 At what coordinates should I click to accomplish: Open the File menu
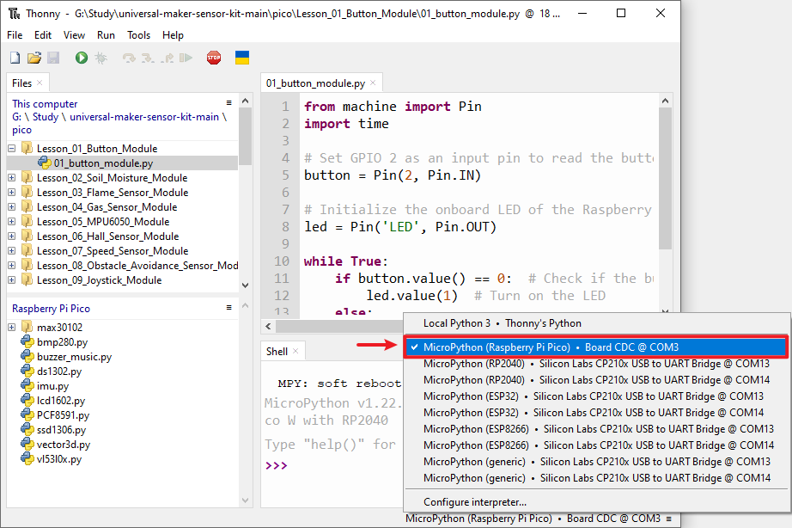coord(15,35)
